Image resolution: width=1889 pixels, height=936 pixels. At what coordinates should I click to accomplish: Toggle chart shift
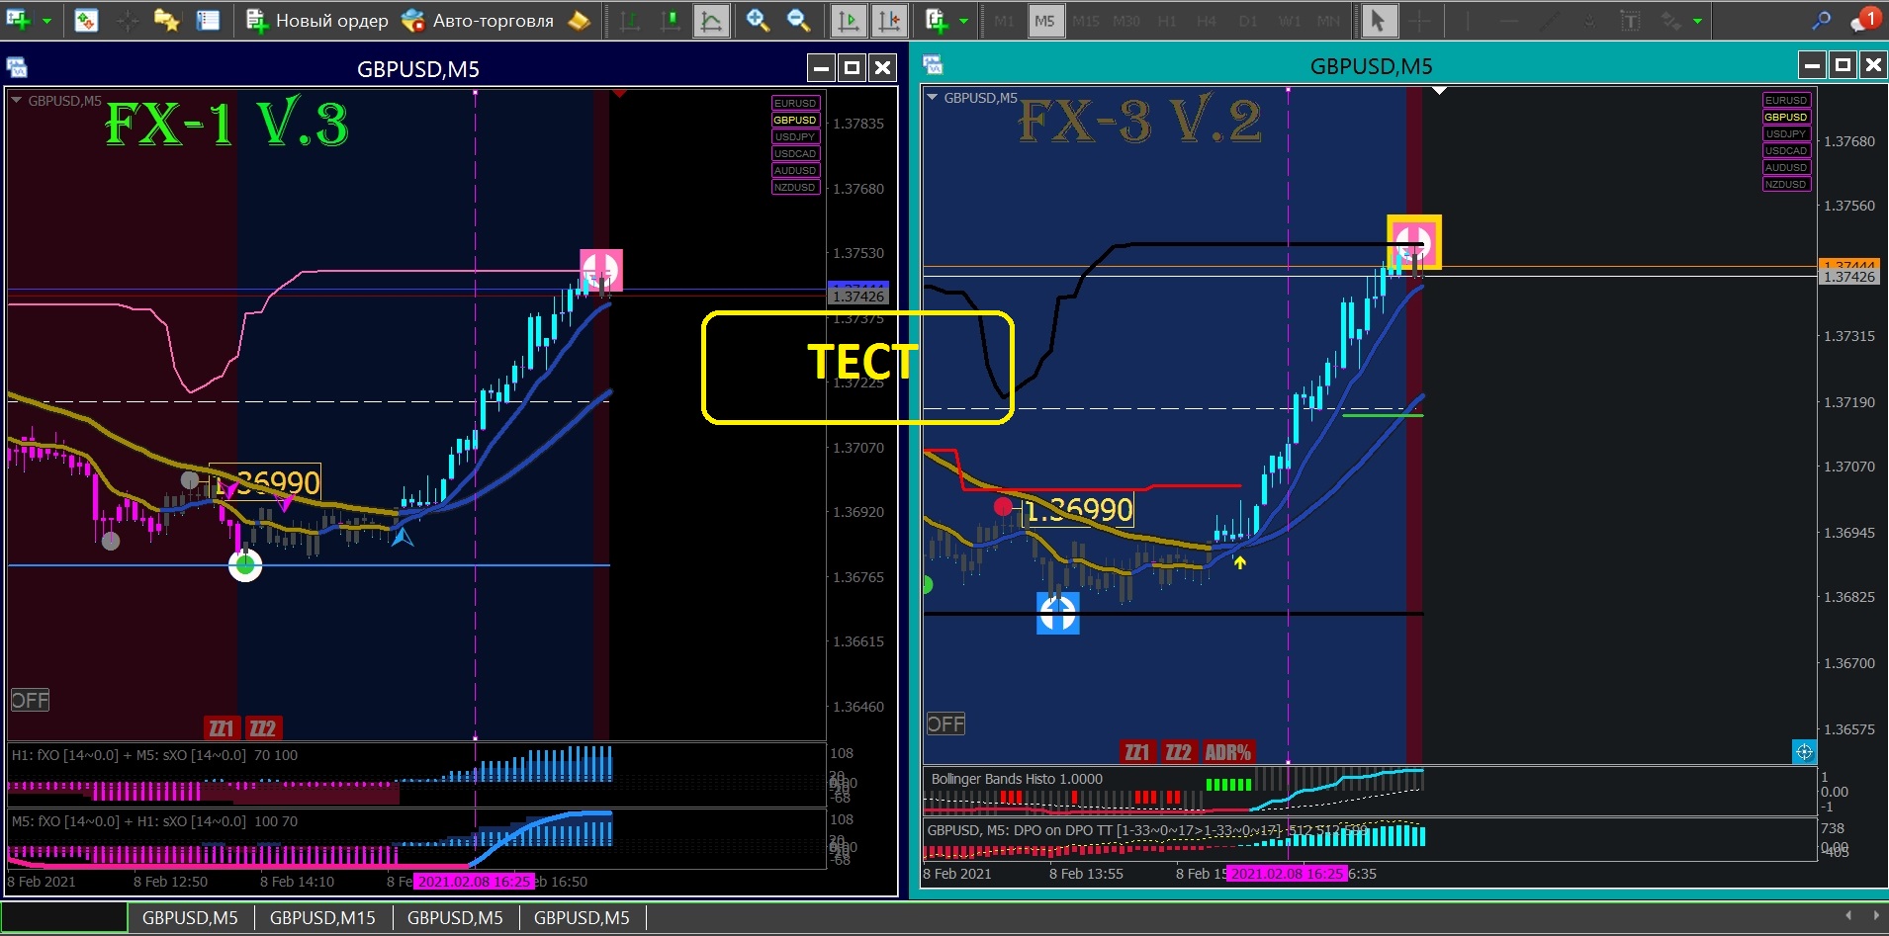889,20
